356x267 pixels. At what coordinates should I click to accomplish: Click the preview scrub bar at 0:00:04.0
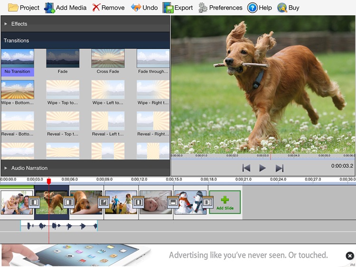click(x=293, y=156)
